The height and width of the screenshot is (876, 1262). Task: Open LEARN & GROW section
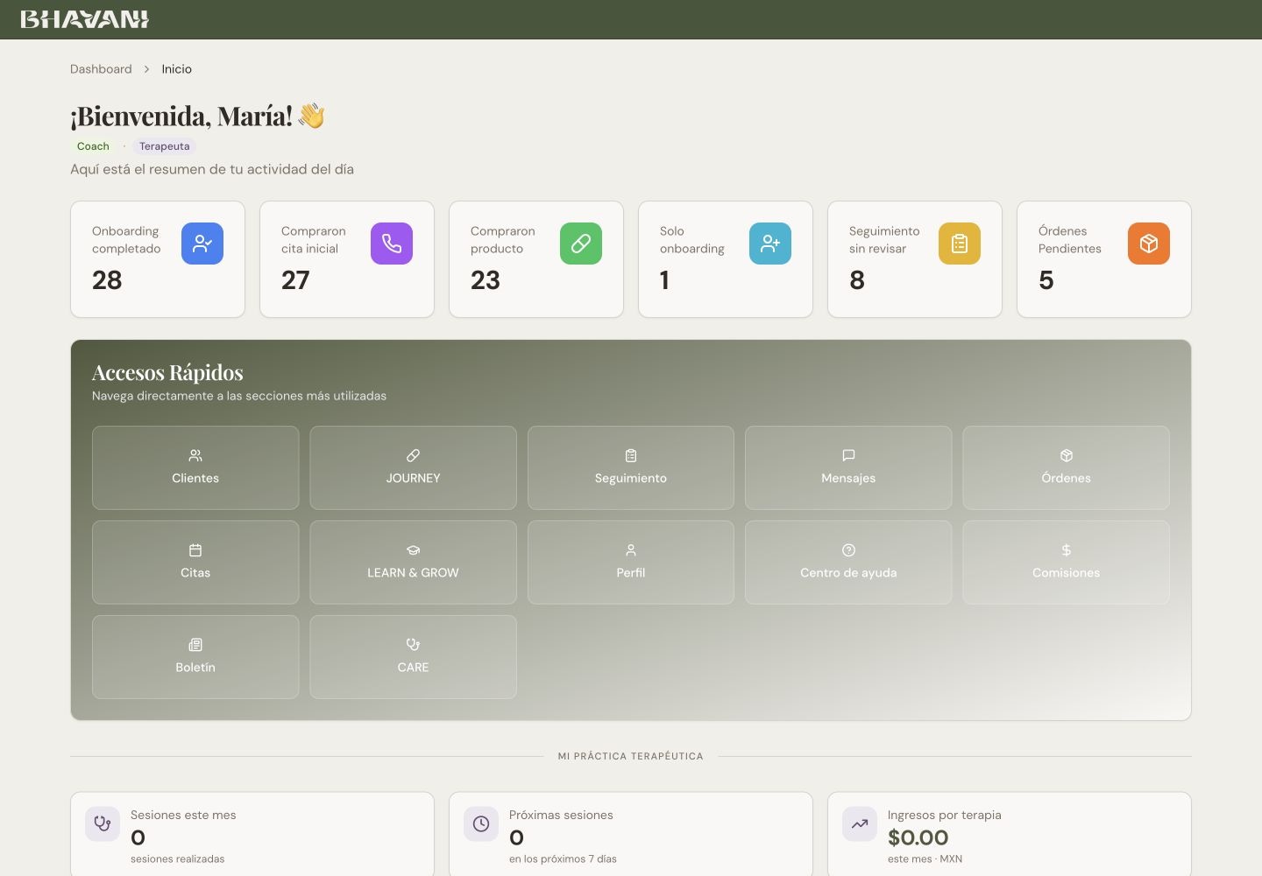[413, 562]
